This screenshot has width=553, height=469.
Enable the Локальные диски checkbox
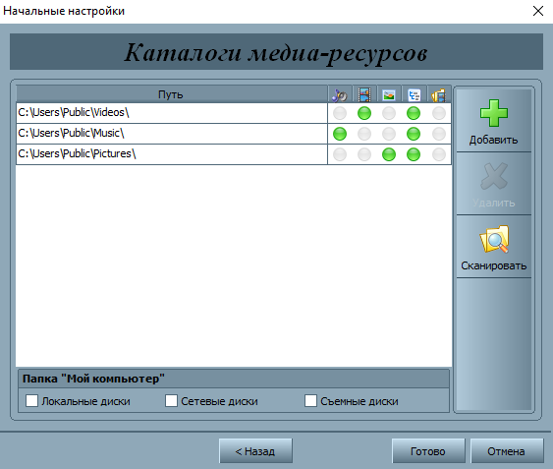(x=31, y=401)
